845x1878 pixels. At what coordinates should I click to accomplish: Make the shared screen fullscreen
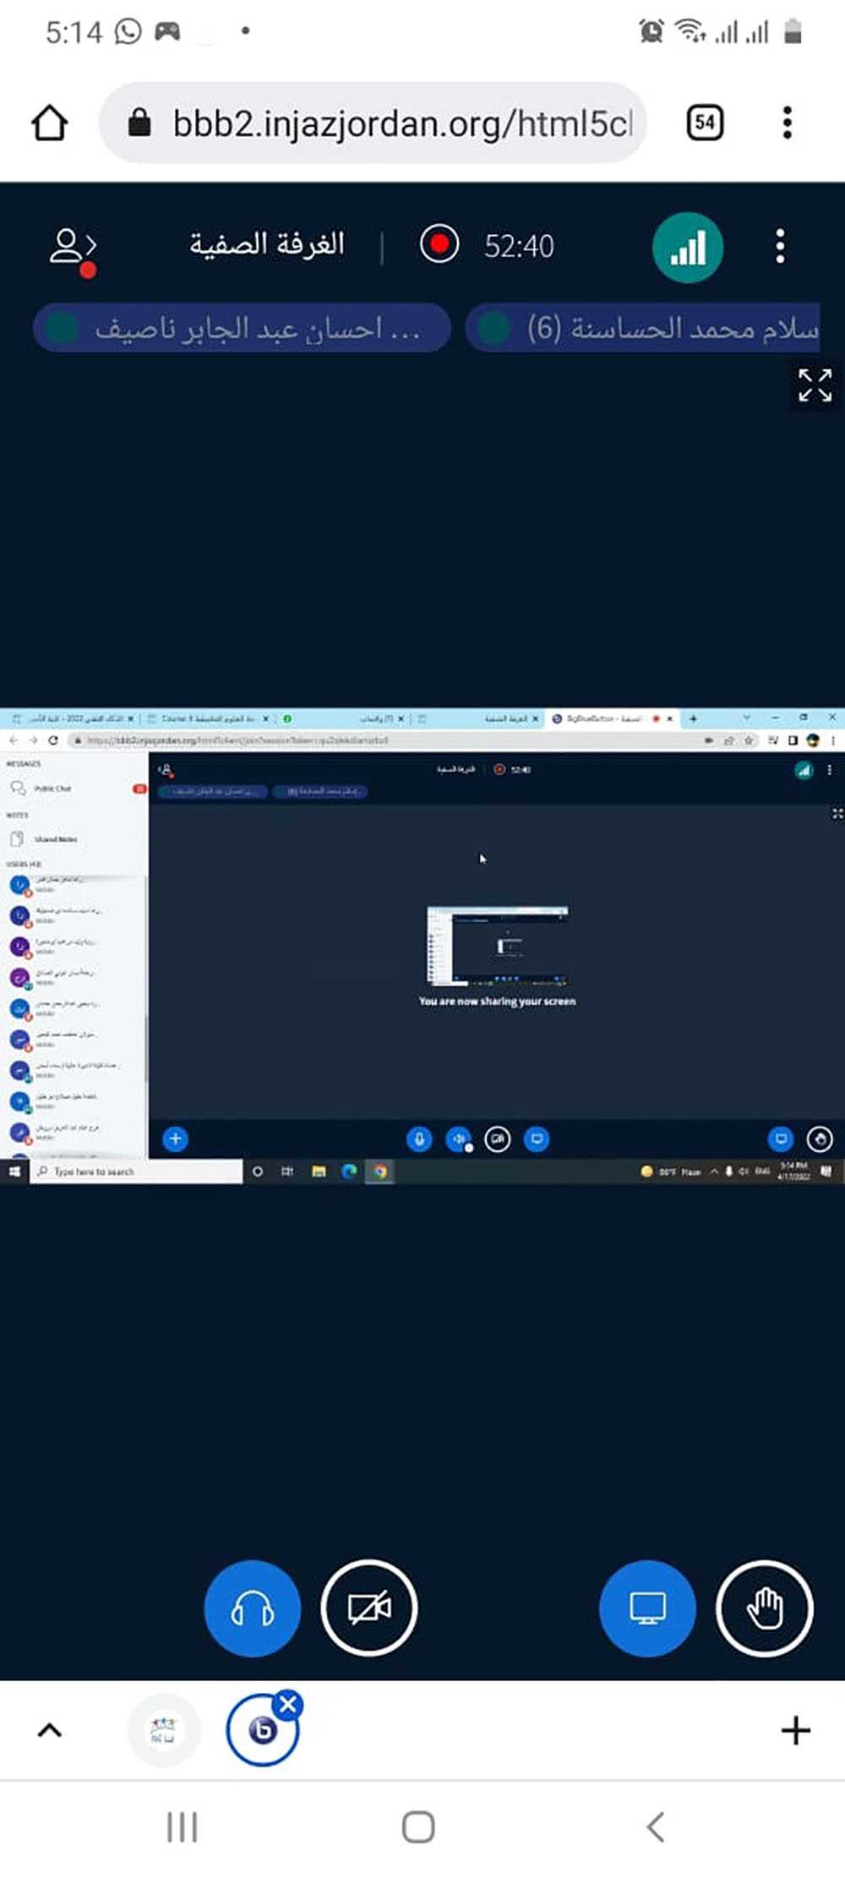[x=815, y=385]
